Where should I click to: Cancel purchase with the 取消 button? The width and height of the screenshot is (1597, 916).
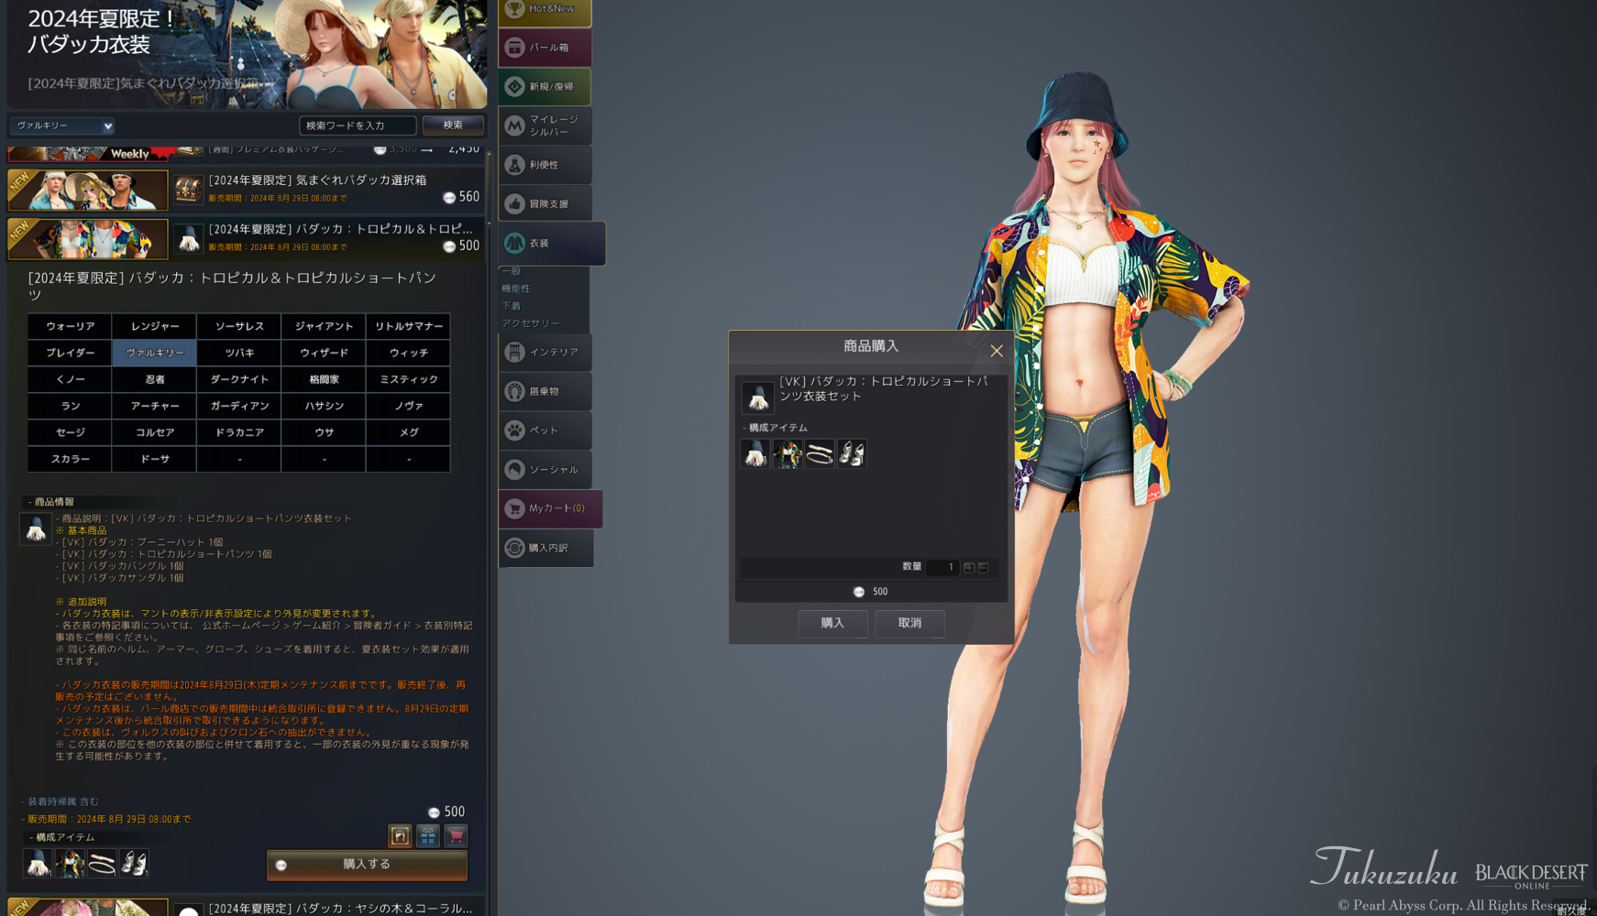pyautogui.click(x=909, y=623)
